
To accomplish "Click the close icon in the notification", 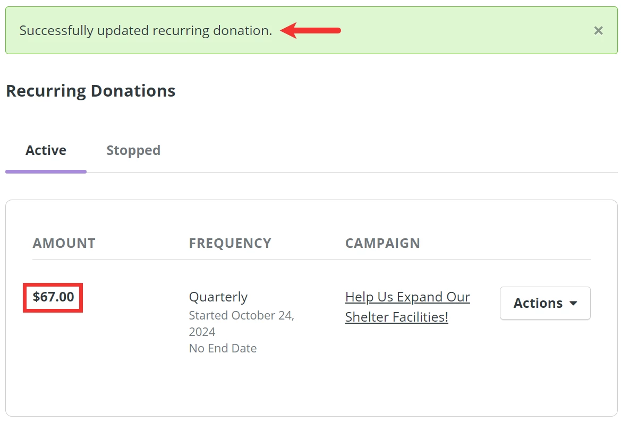I will tap(598, 30).
